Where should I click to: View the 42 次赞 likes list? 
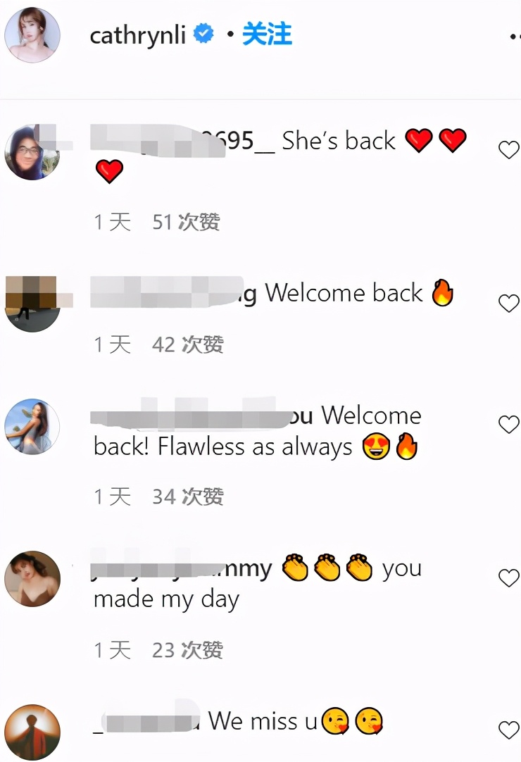coord(187,344)
